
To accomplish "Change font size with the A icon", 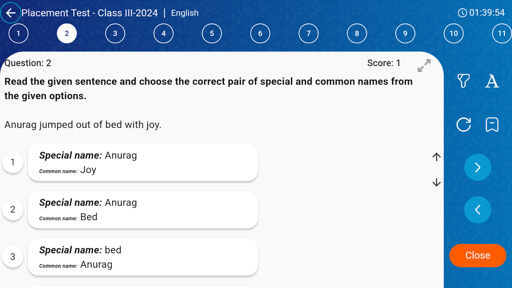I will click(x=492, y=81).
